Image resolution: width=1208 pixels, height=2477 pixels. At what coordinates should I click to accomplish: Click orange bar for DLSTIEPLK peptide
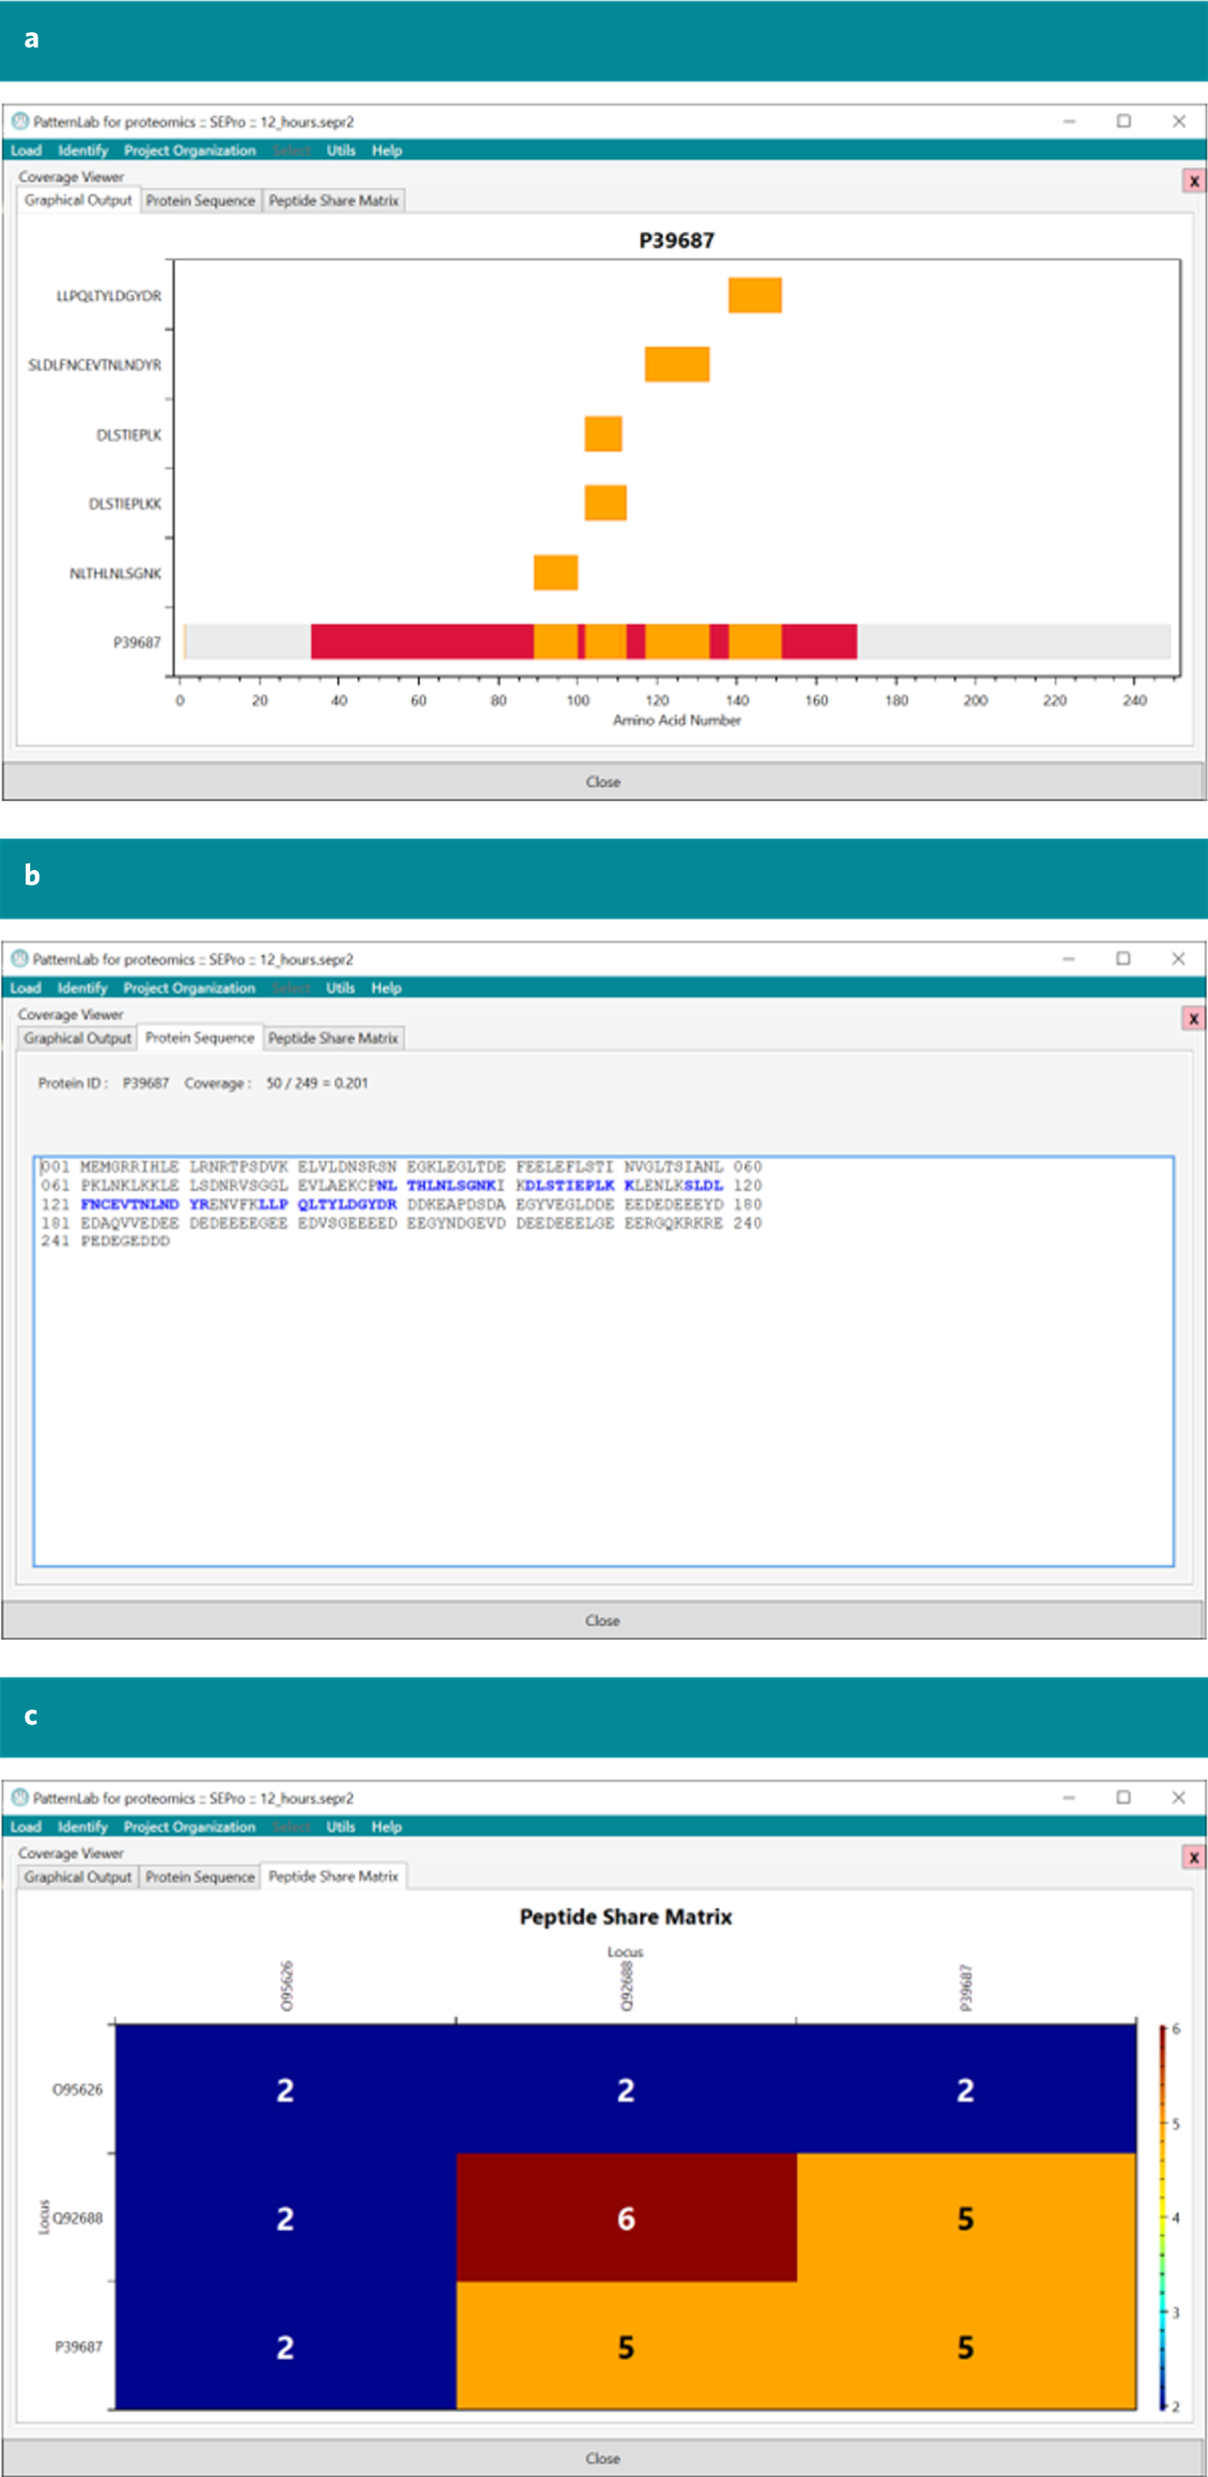(x=602, y=434)
